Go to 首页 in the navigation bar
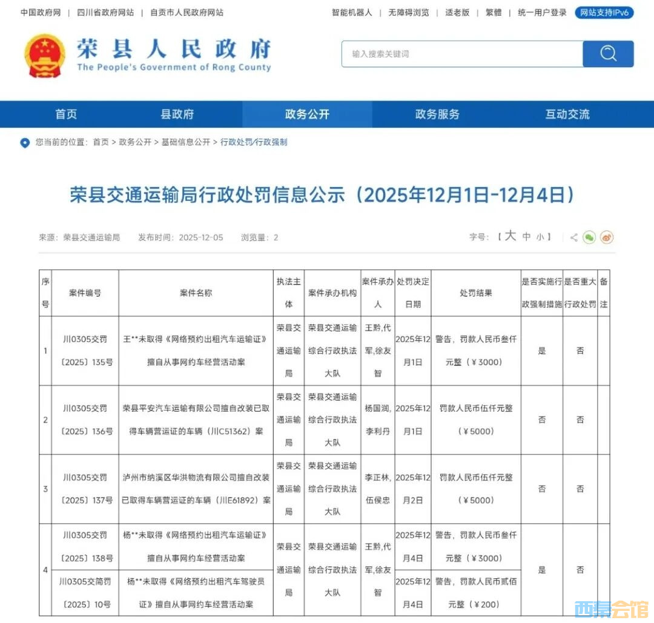The height and width of the screenshot is (623, 654). click(66, 114)
